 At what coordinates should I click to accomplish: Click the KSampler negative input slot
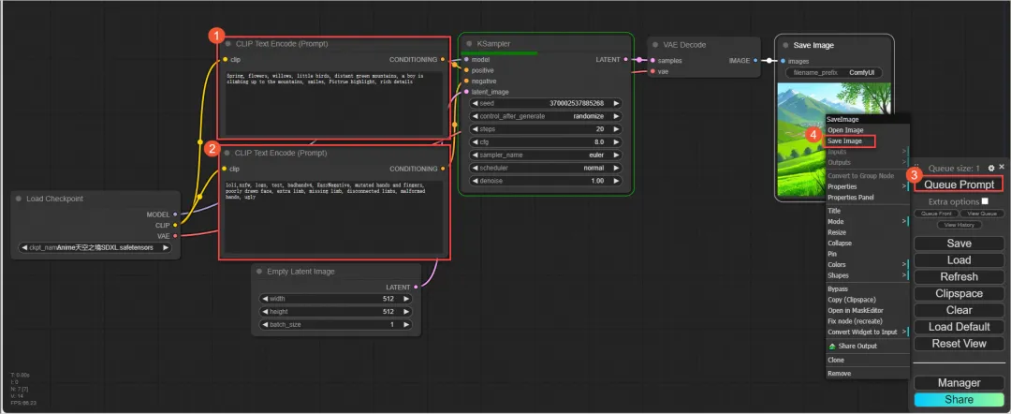[466, 81]
